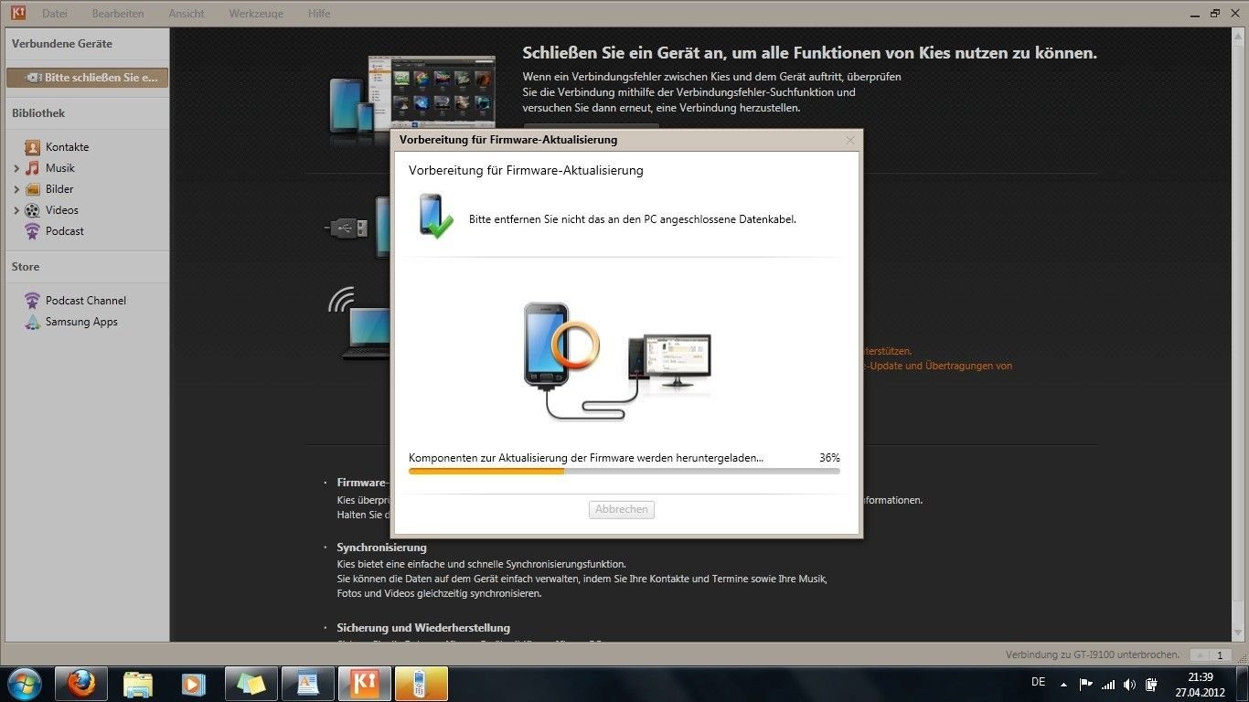Click the firmware download progress bar
Image resolution: width=1249 pixels, height=702 pixels.
(x=624, y=472)
